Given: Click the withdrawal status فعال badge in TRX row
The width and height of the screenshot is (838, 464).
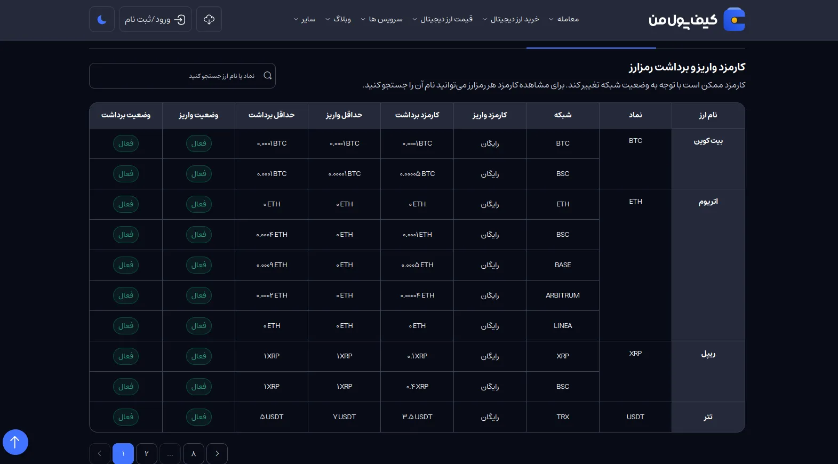Looking at the screenshot, I should (x=126, y=417).
